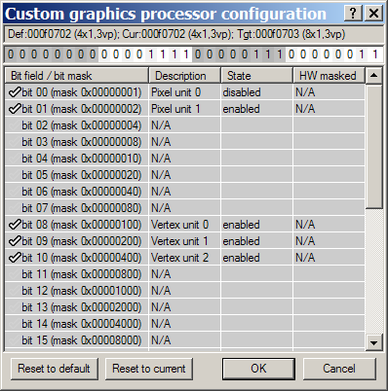Click the Description column header
Screen dimensions: 388x391
185,76
